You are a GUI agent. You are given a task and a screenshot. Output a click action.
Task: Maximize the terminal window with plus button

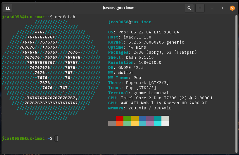222,8
